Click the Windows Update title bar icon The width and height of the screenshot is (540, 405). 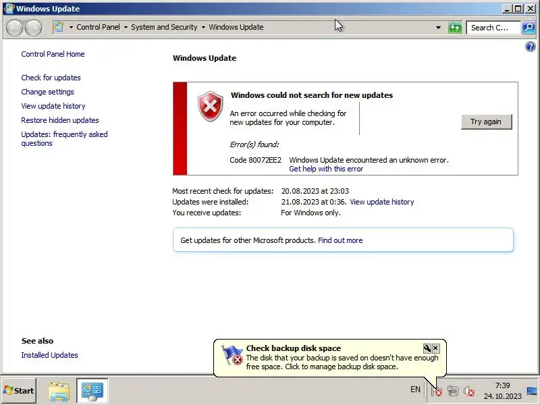click(x=9, y=8)
